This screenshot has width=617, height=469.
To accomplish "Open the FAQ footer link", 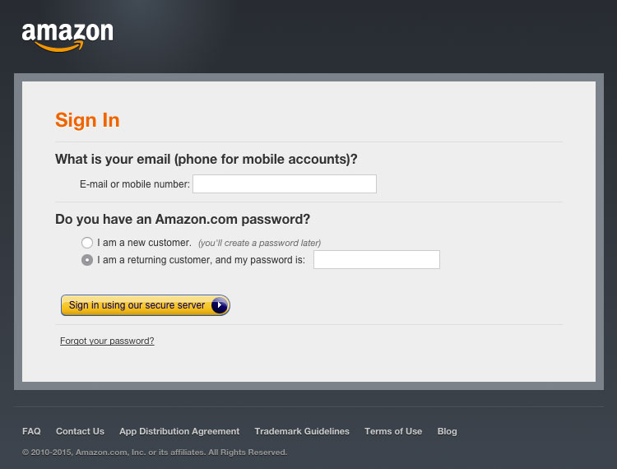I will click(31, 431).
